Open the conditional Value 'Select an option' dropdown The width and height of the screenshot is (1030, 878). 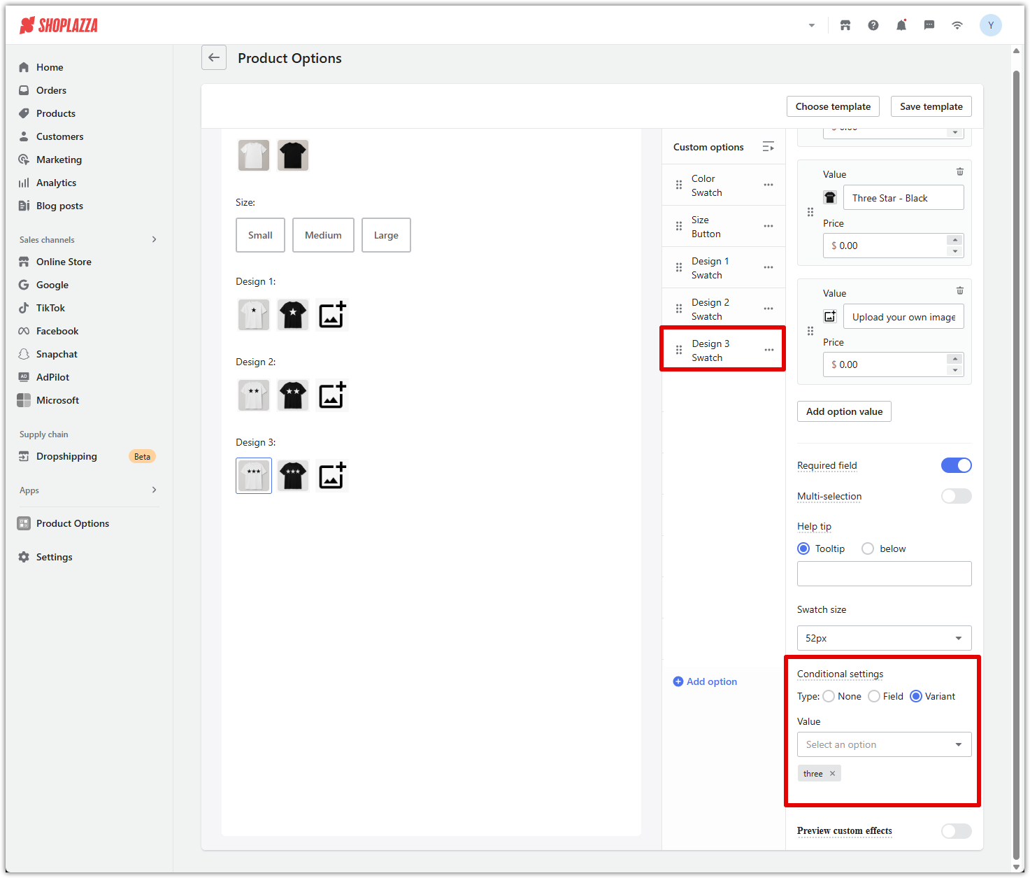[884, 744]
